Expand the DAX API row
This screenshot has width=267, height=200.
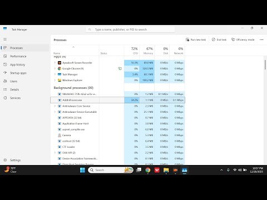pyautogui.click(x=55, y=153)
